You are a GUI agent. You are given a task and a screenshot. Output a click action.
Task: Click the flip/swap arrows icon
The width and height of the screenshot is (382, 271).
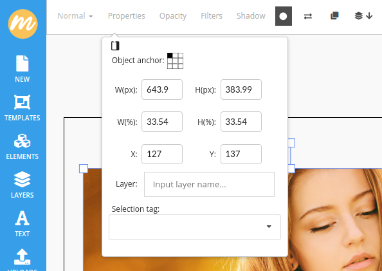[308, 16]
